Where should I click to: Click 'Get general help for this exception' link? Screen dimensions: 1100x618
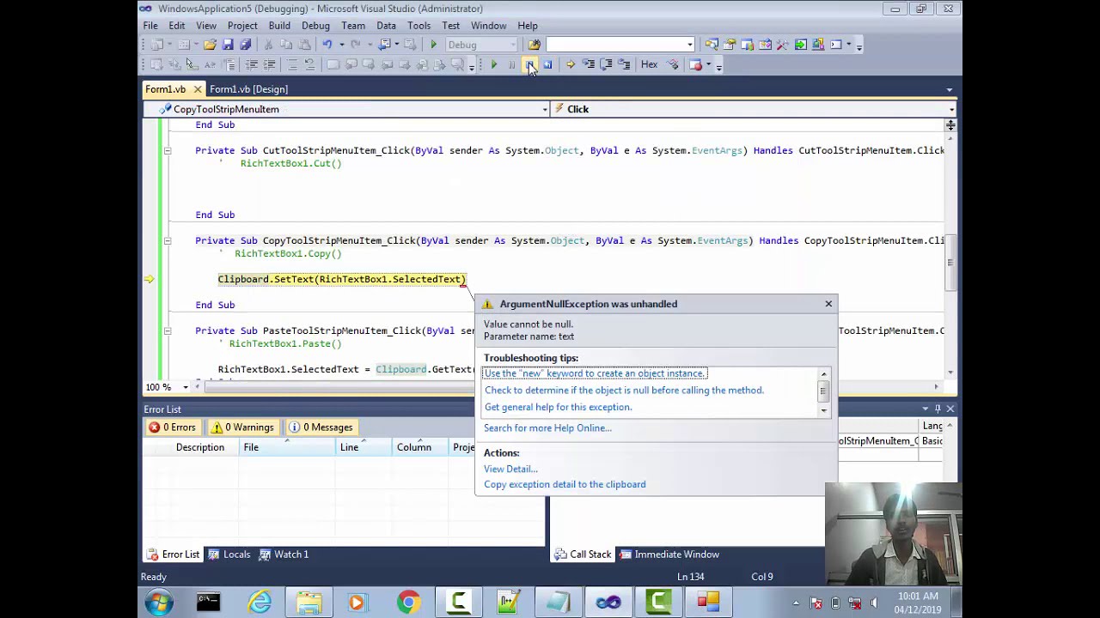[558, 408]
